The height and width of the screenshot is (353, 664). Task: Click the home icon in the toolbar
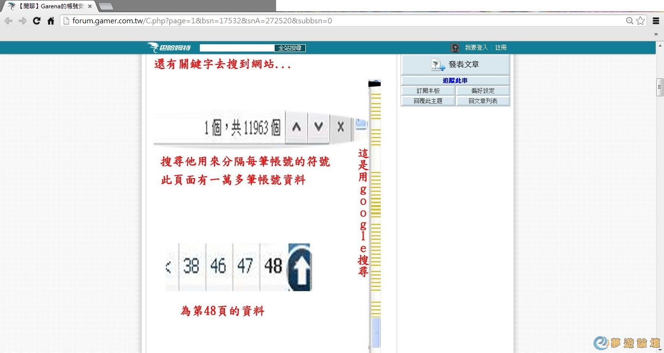(51, 20)
